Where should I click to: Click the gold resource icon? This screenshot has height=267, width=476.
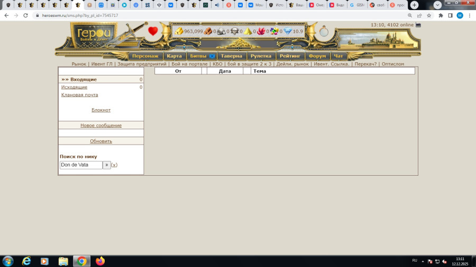pyautogui.click(x=179, y=31)
